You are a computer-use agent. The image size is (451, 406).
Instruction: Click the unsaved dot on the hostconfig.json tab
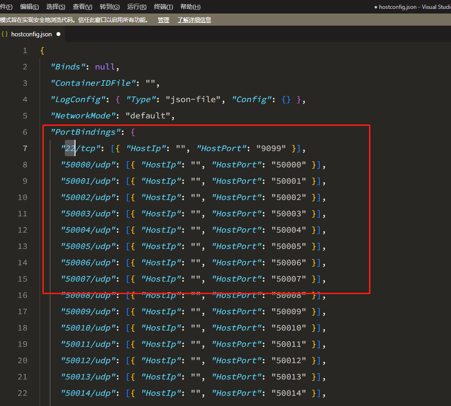click(58, 34)
